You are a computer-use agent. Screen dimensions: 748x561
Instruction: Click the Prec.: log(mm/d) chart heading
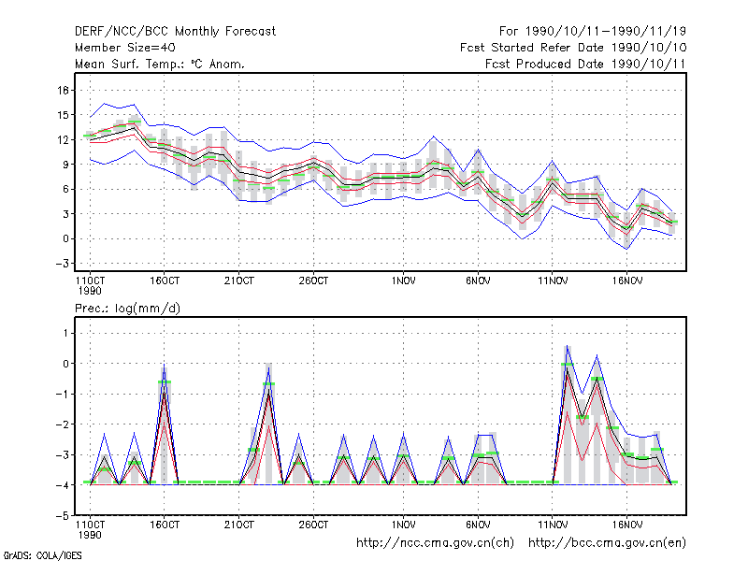(x=127, y=309)
